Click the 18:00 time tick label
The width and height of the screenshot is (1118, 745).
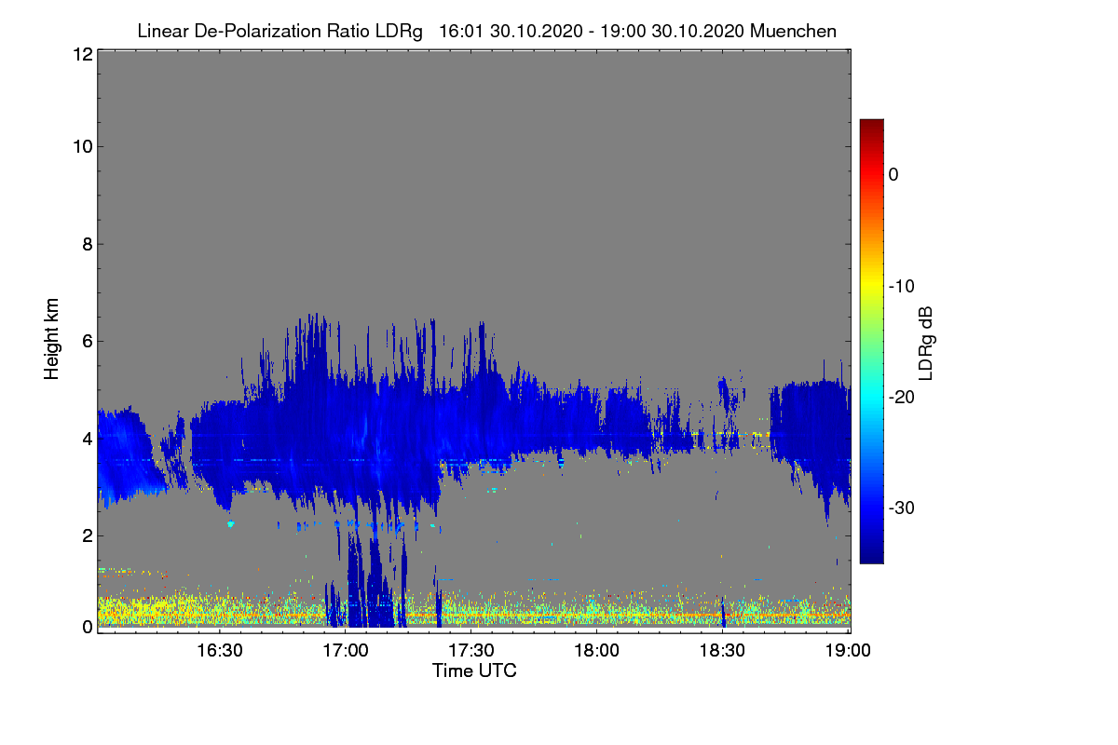[597, 650]
